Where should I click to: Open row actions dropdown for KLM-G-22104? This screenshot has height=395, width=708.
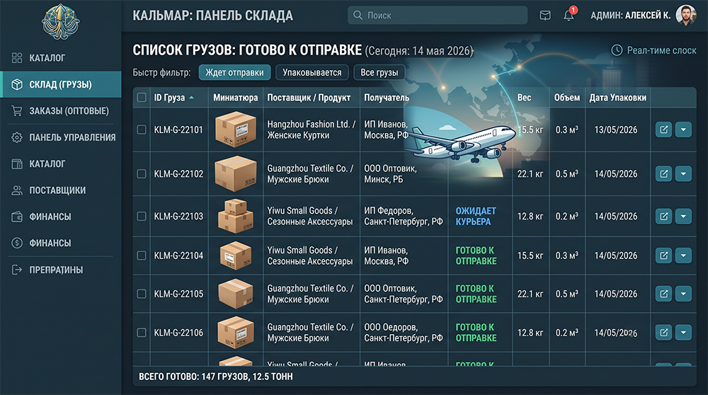(683, 256)
